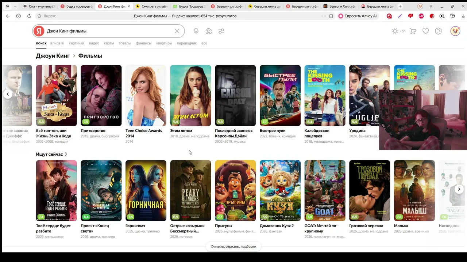Open Последний звонок с Карсоном Дэйли link
The image size is (467, 262).
tap(234, 133)
